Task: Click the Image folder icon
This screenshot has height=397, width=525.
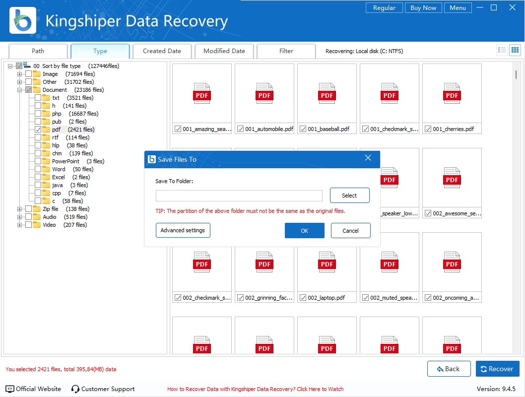Action: click(37, 74)
